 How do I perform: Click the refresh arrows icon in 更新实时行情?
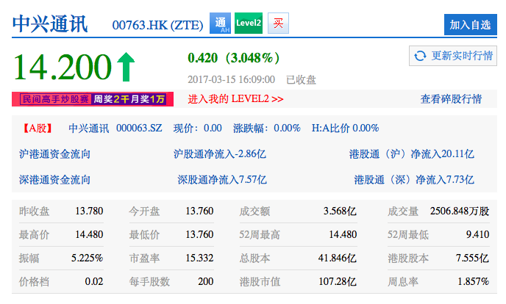[x=421, y=56]
